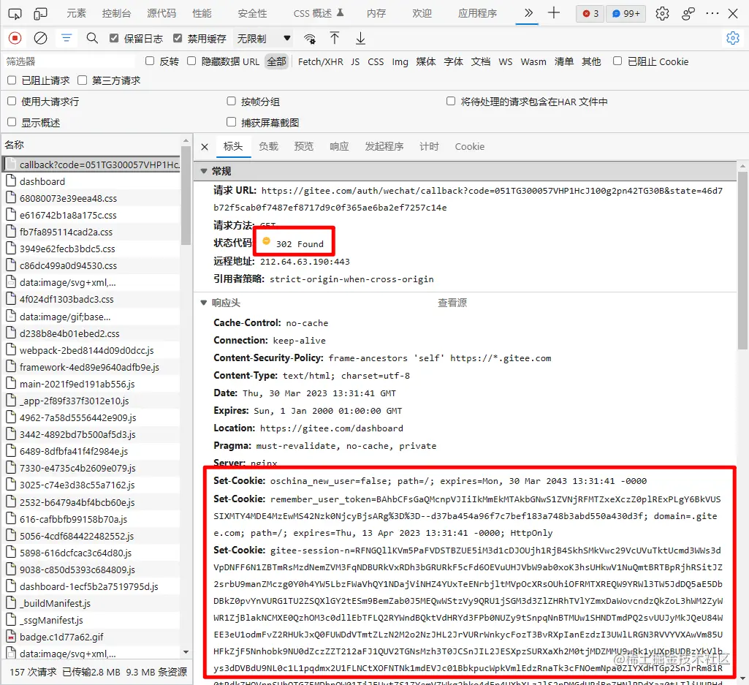Enable 使用大请求行 checkbox
Screen dimensions: 749x685
(x=12, y=101)
